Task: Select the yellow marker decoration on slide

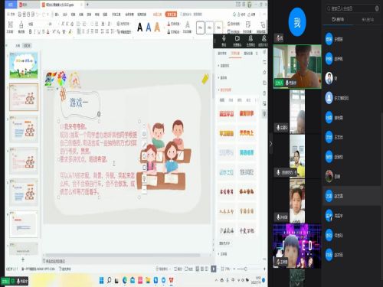Action: pos(205,79)
